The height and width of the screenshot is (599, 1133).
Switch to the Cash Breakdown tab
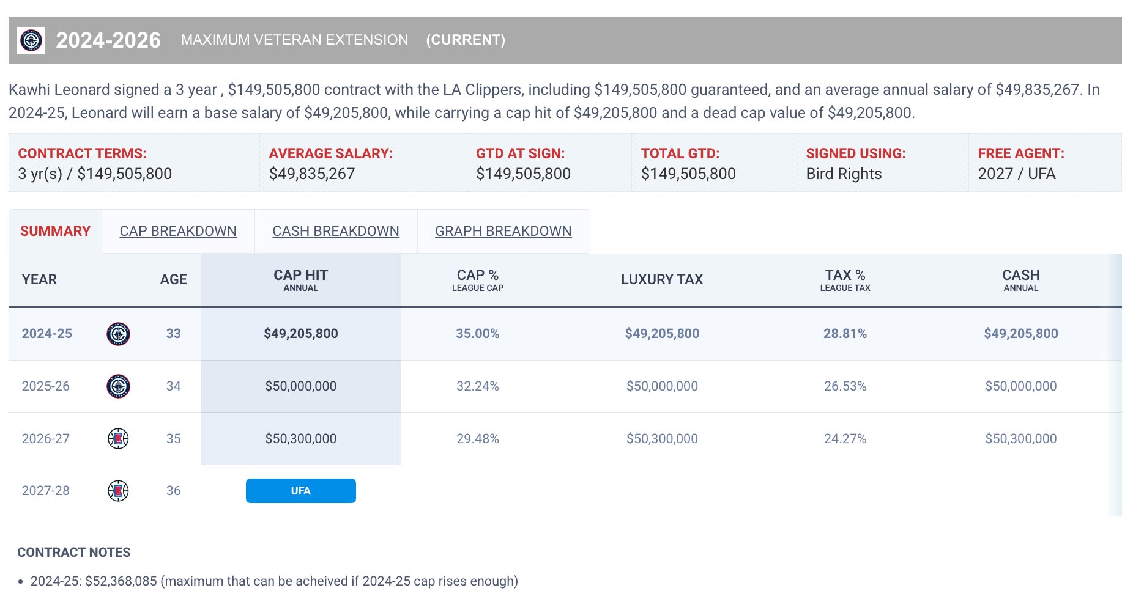tap(335, 231)
